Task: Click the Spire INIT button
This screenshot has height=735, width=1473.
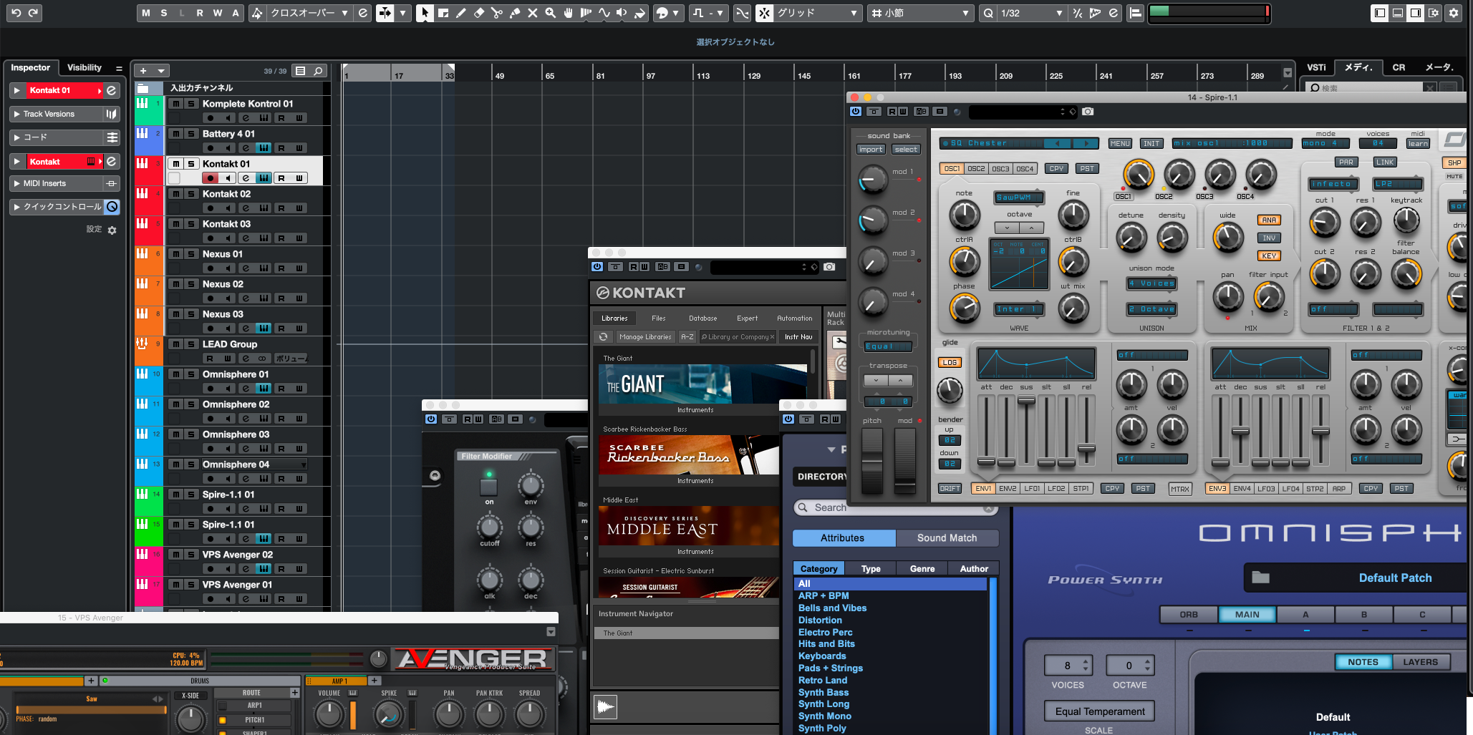Action: (1151, 143)
